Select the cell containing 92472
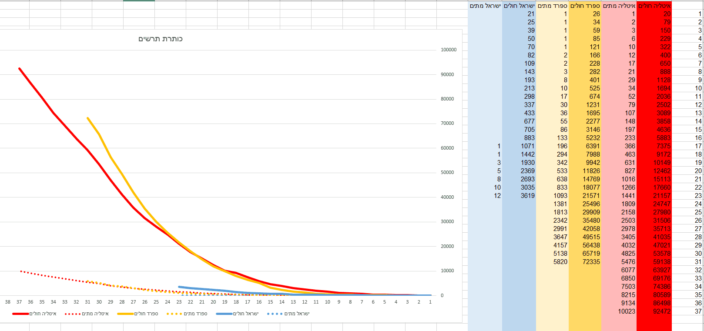This screenshot has height=331, width=704. (x=654, y=311)
